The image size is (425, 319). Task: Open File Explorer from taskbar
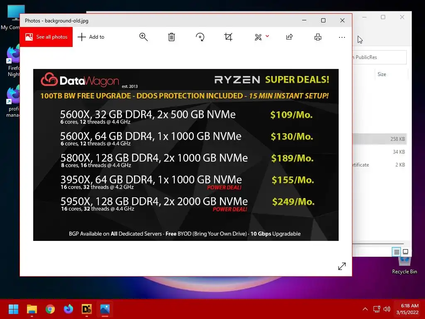(32, 309)
